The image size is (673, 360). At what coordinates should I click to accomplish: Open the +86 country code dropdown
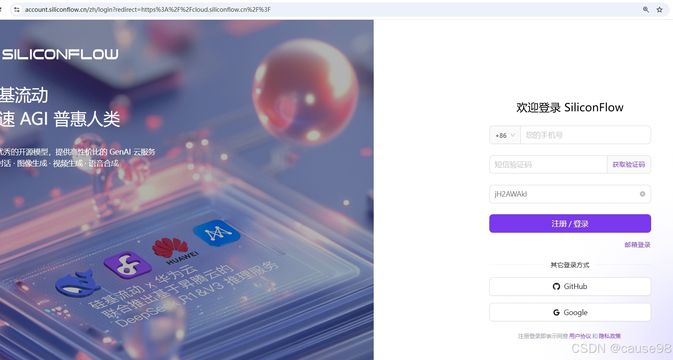[505, 135]
